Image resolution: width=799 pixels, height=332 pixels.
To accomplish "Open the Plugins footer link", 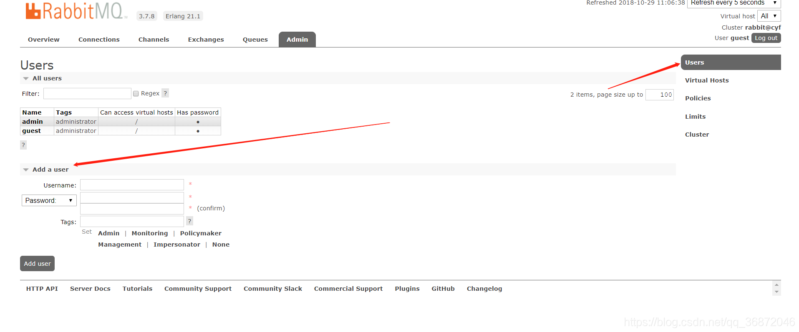I will click(x=407, y=289).
